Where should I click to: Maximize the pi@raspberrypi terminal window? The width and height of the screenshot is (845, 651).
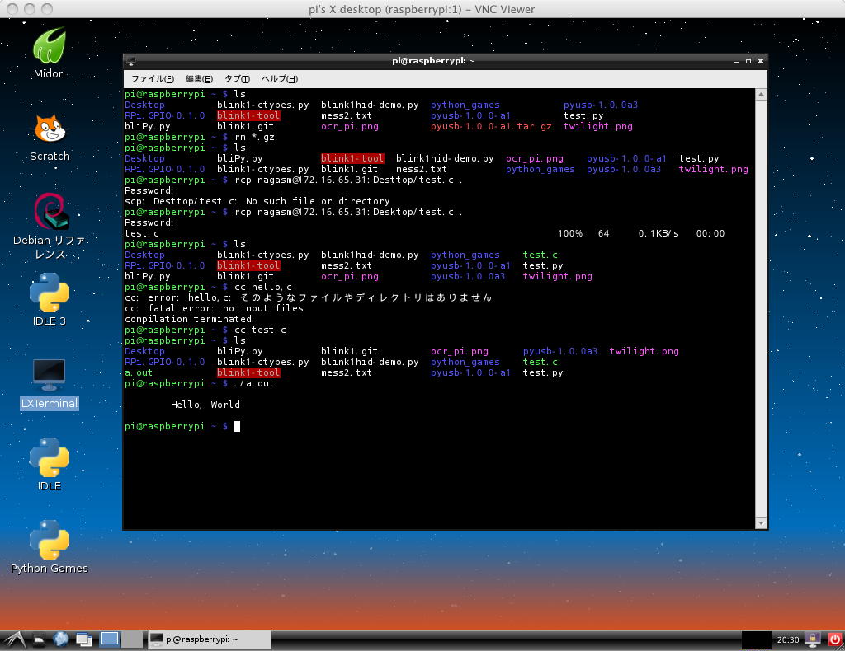pyautogui.click(x=748, y=61)
